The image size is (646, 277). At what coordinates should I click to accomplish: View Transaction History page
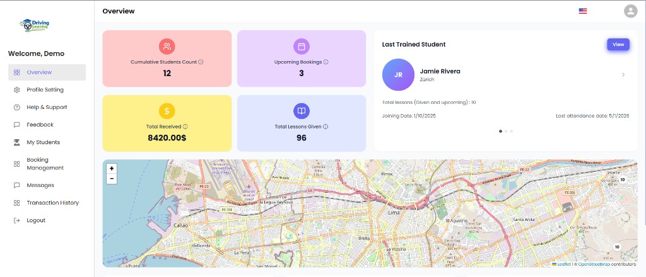coord(47,203)
